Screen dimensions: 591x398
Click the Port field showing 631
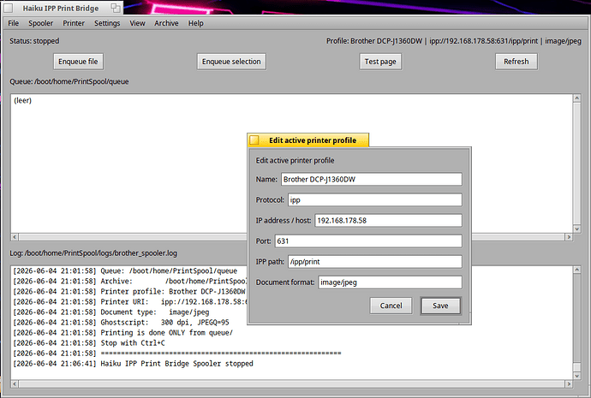[368, 241]
